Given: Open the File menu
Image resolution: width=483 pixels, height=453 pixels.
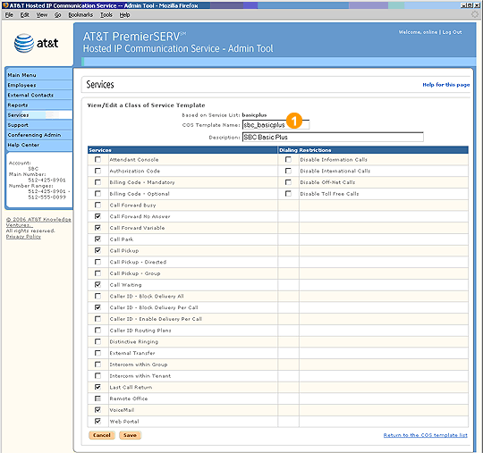Looking at the screenshot, I should pos(9,15).
